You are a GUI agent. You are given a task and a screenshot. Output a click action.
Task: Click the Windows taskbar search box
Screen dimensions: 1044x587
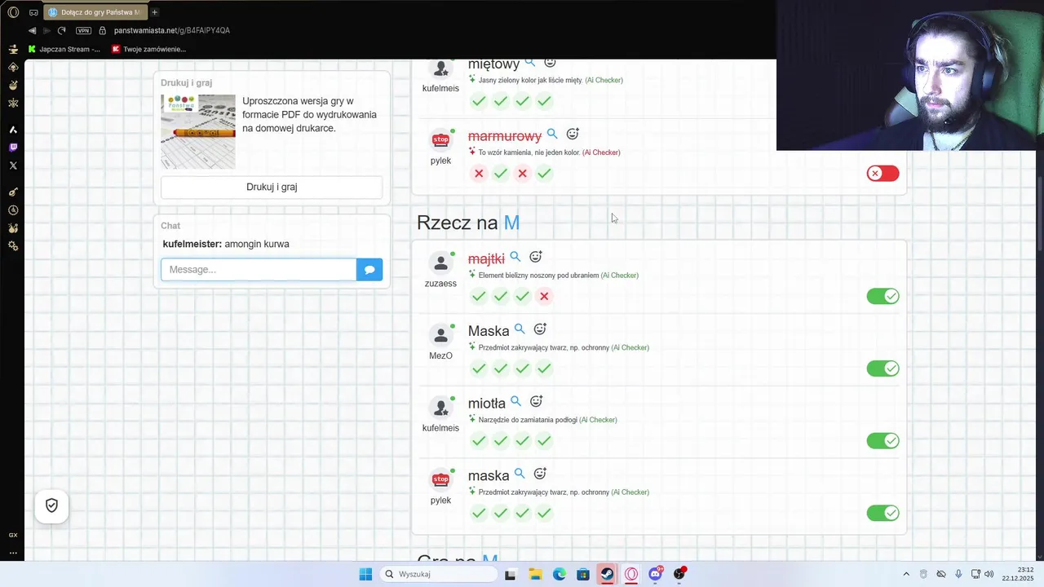coord(438,574)
